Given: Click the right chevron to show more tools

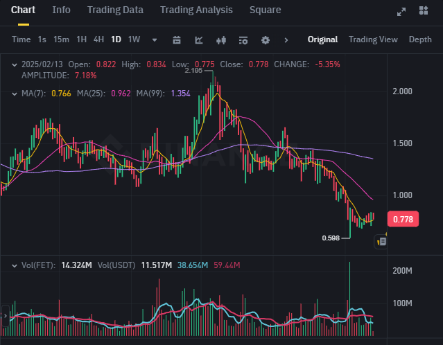Looking at the screenshot, I should (286, 40).
